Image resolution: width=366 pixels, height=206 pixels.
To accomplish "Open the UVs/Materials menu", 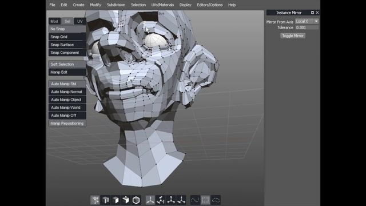I will click(x=162, y=5).
